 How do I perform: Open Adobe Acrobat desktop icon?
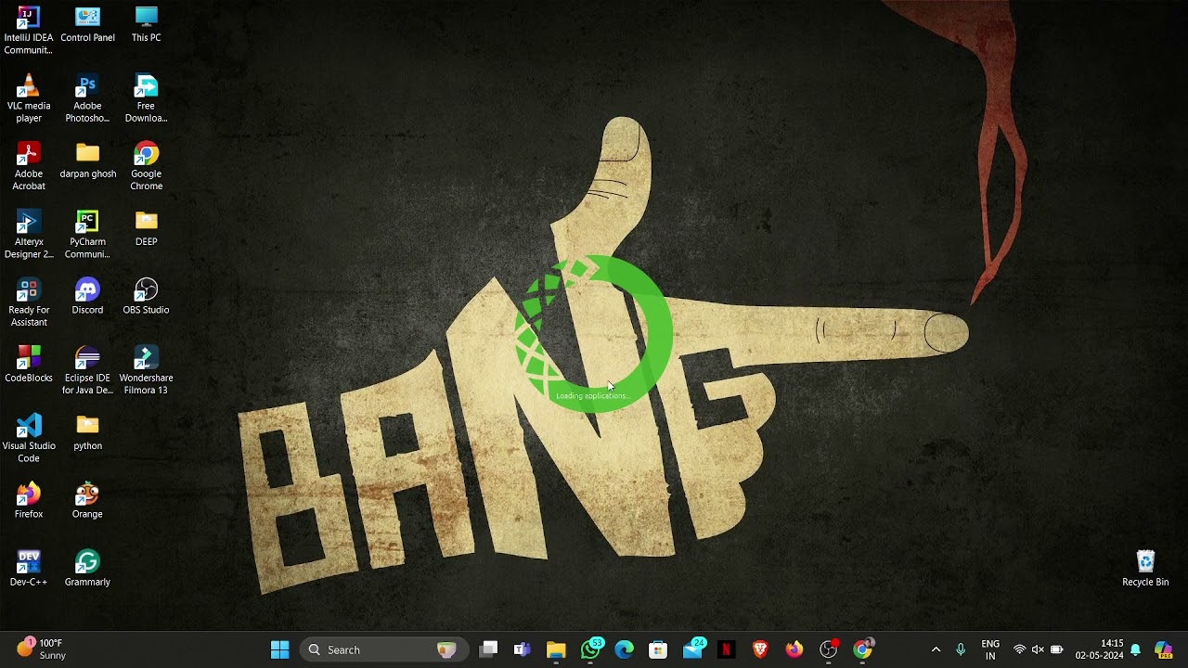tap(29, 166)
